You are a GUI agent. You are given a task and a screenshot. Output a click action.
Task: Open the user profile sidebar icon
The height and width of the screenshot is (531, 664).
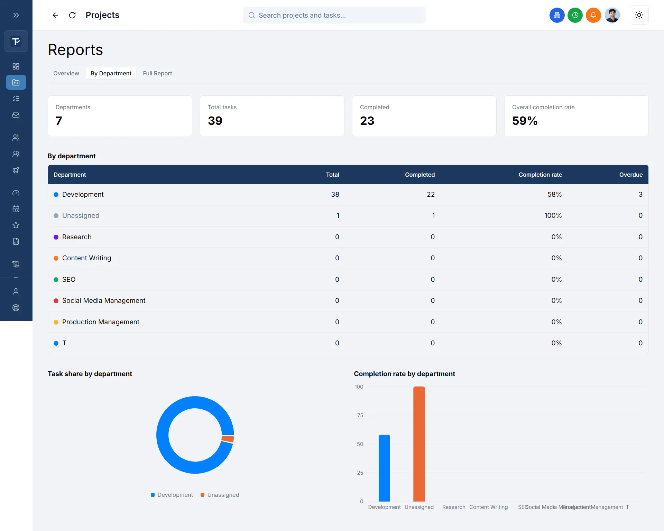coord(16,291)
